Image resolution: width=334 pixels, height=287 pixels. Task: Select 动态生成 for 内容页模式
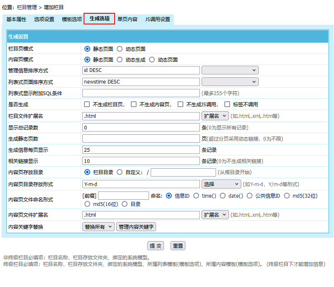click(x=120, y=60)
